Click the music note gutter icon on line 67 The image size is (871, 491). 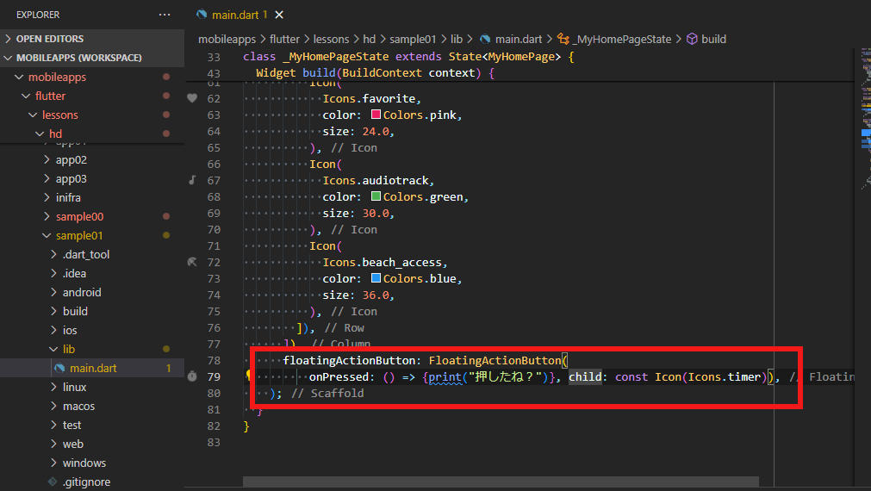point(192,180)
